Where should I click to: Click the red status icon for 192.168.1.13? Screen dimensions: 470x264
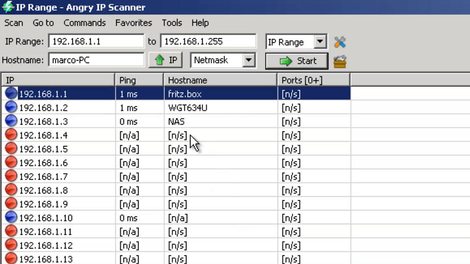tap(11, 258)
